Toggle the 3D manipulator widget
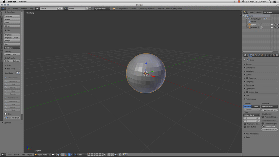The image size is (279, 157). coord(66,155)
